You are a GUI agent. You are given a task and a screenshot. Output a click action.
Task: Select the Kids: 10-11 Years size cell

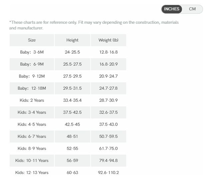coord(32,161)
